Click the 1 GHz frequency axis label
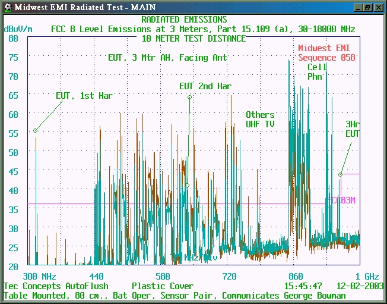 tap(366, 276)
